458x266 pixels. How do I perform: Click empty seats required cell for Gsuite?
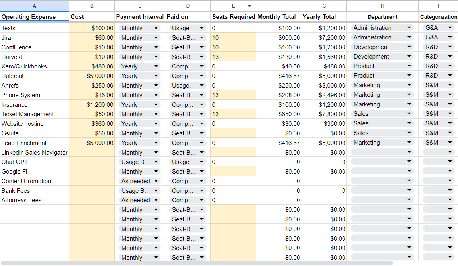pyautogui.click(x=233, y=133)
